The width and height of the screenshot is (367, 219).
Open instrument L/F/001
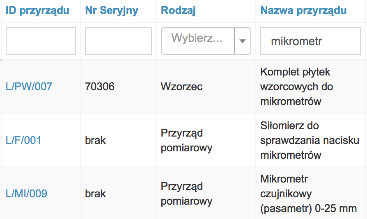[23, 141]
